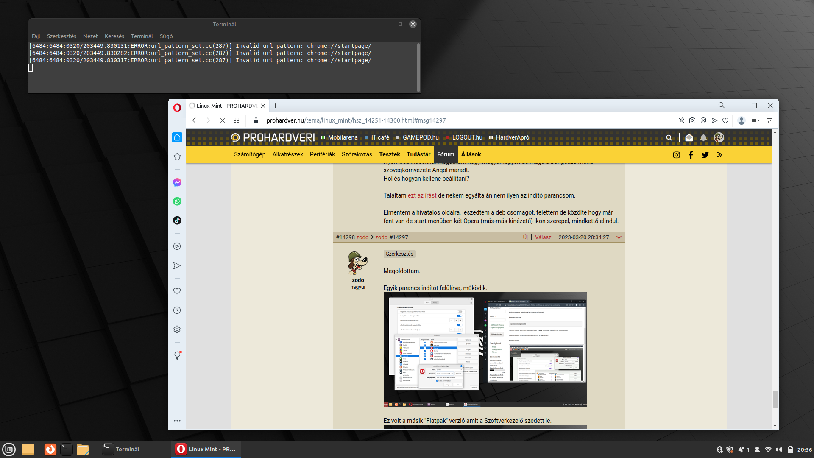
Task: Open the Opera menu logo
Action: (177, 108)
